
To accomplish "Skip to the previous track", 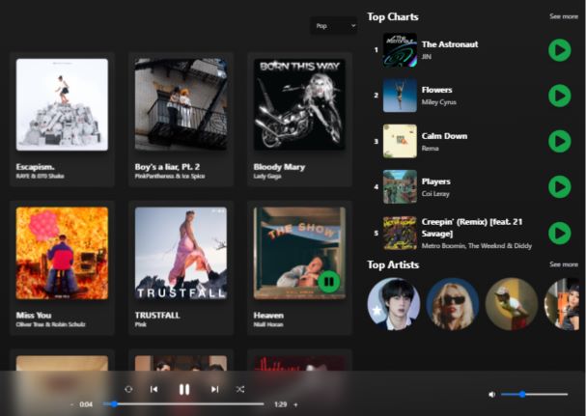I will (153, 389).
